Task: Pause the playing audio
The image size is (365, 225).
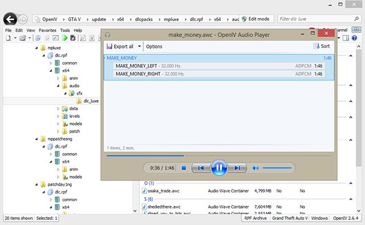Action: point(218,168)
